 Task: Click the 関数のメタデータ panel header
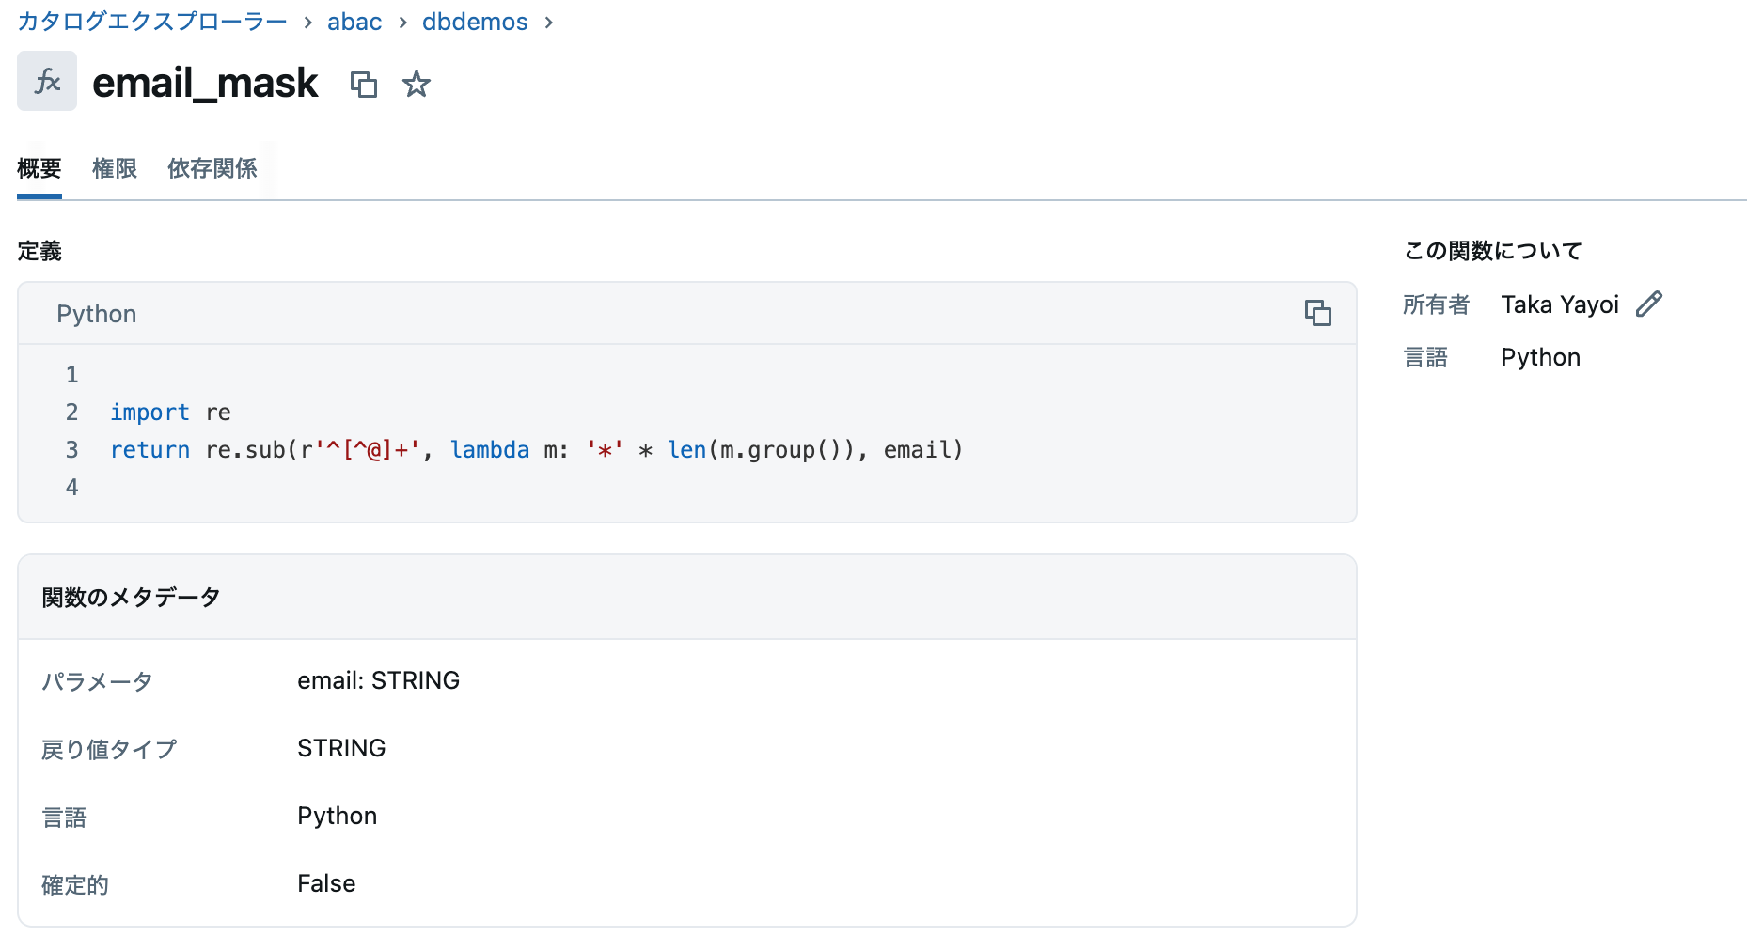(131, 597)
